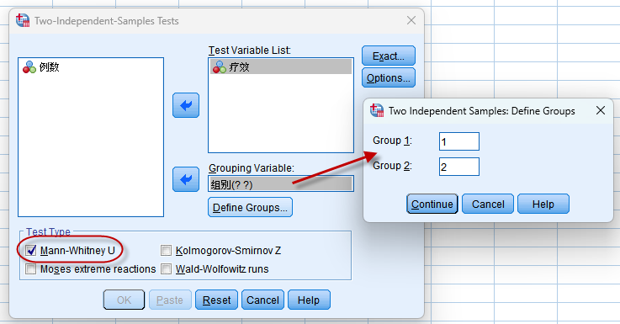Uncheck the Mann-Whitney U checkbox

[31, 251]
